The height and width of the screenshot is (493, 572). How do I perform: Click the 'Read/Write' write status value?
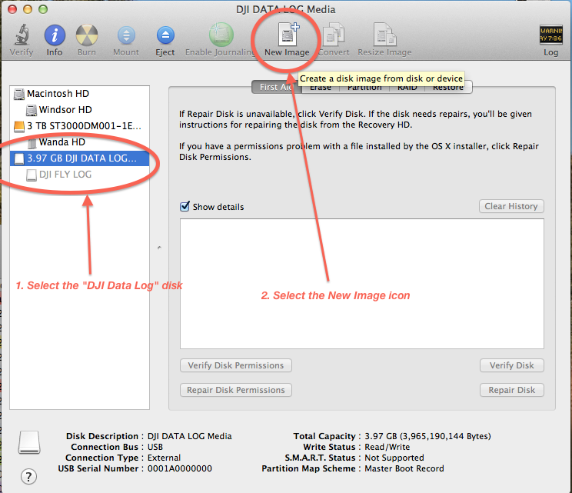[387, 447]
